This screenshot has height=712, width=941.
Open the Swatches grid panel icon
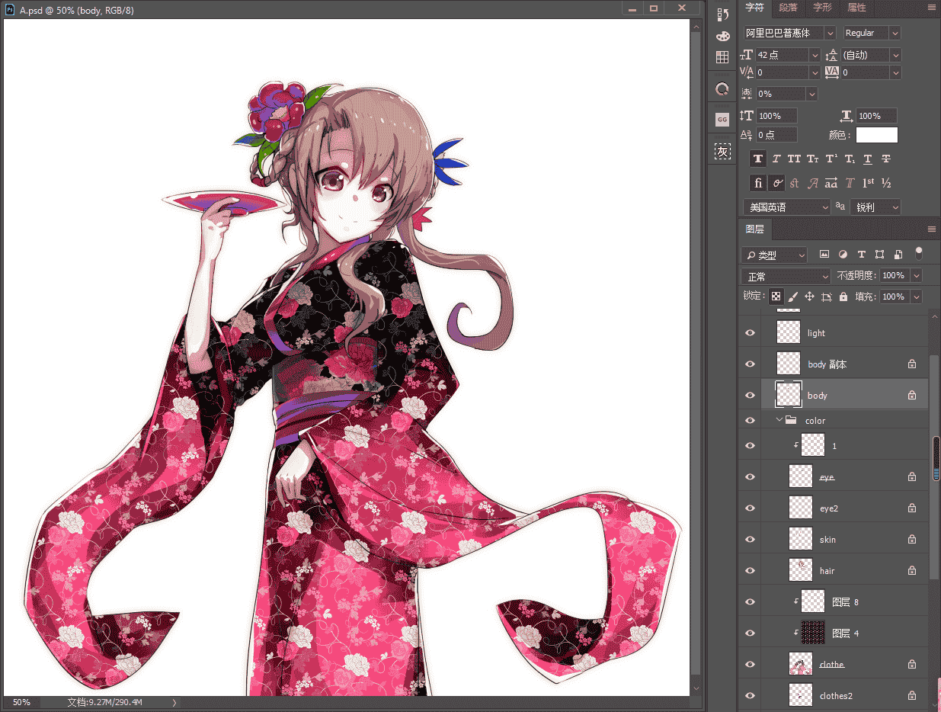point(722,57)
